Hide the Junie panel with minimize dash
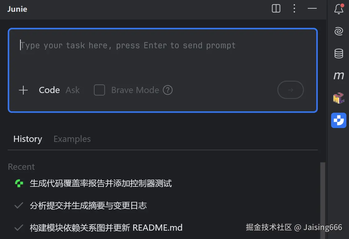The width and height of the screenshot is (349, 239). pos(312,8)
